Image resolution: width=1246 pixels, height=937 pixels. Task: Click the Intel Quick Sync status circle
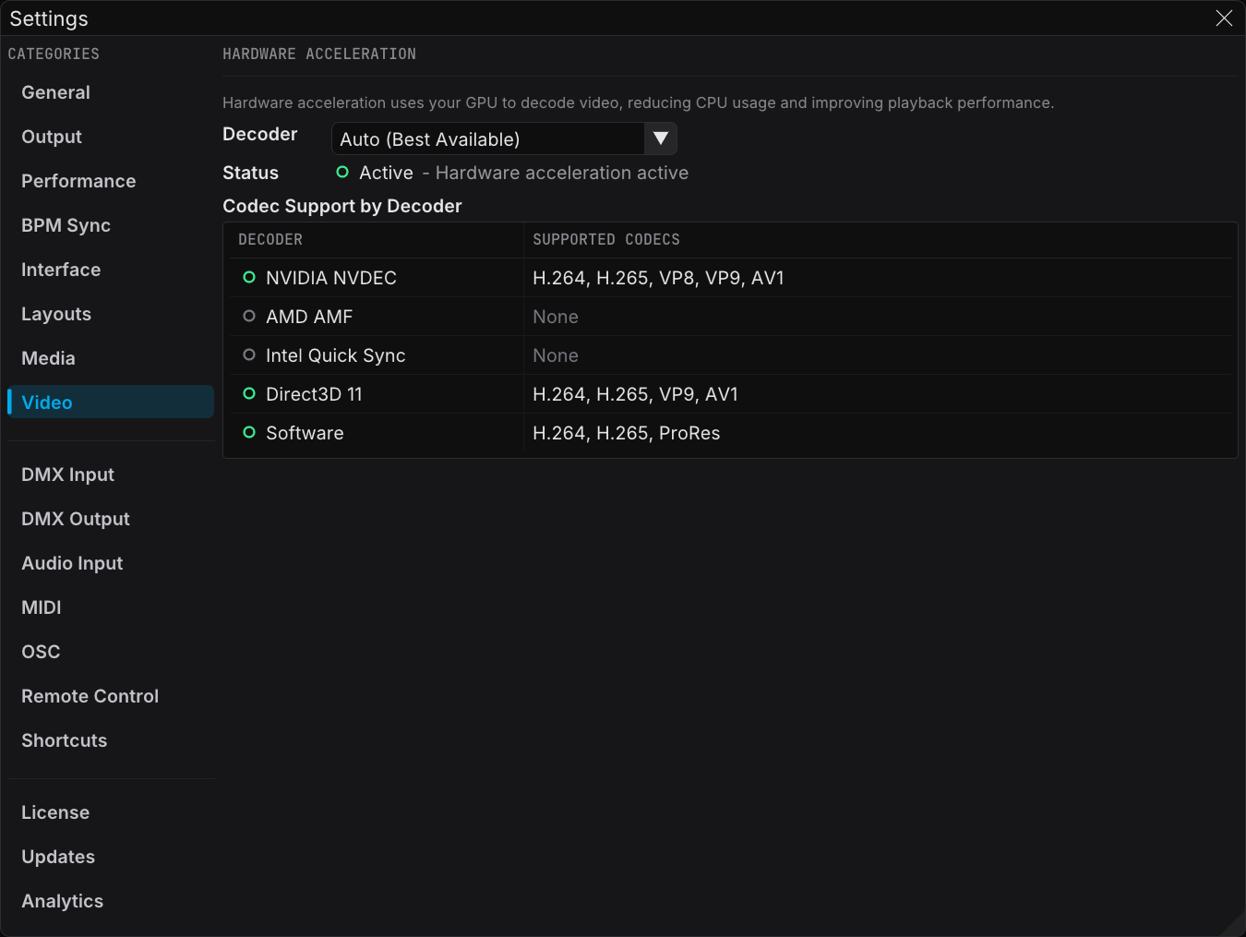[x=249, y=354]
